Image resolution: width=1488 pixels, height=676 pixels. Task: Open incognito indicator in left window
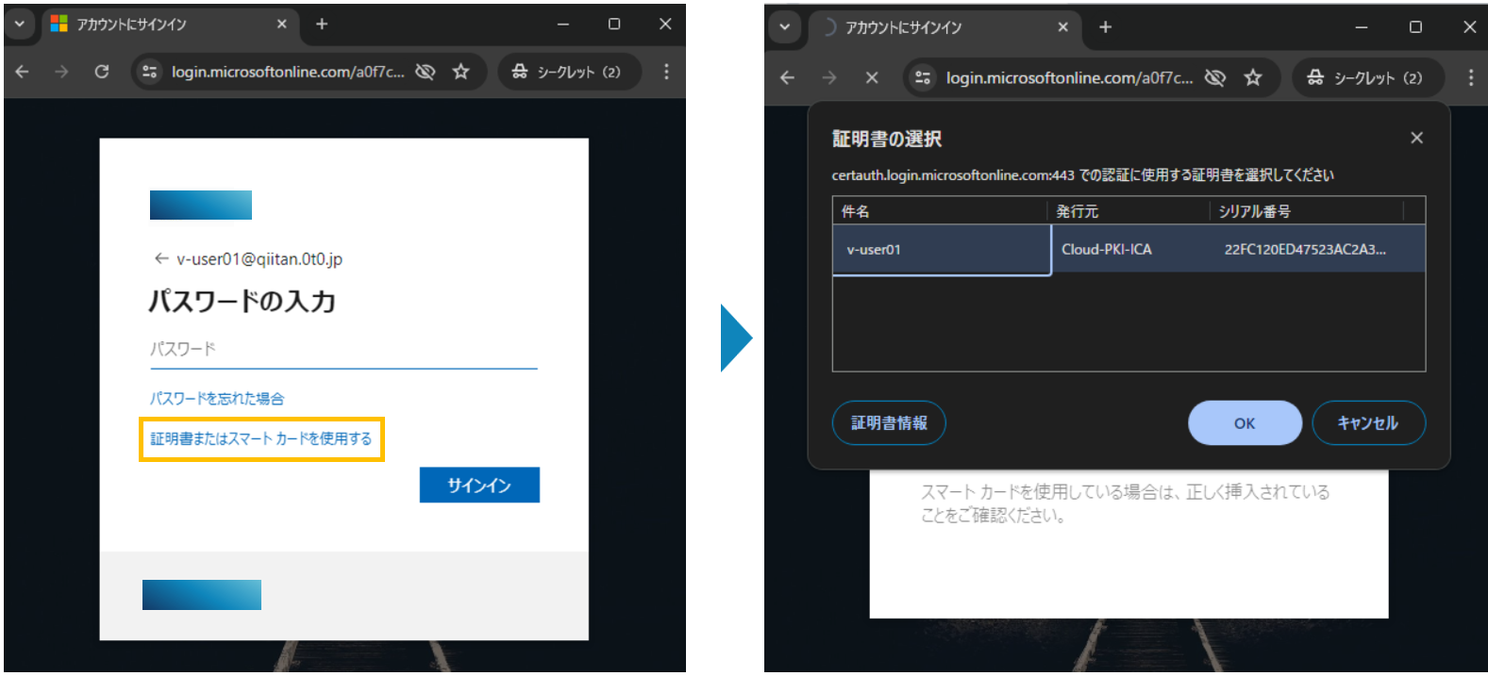(569, 72)
